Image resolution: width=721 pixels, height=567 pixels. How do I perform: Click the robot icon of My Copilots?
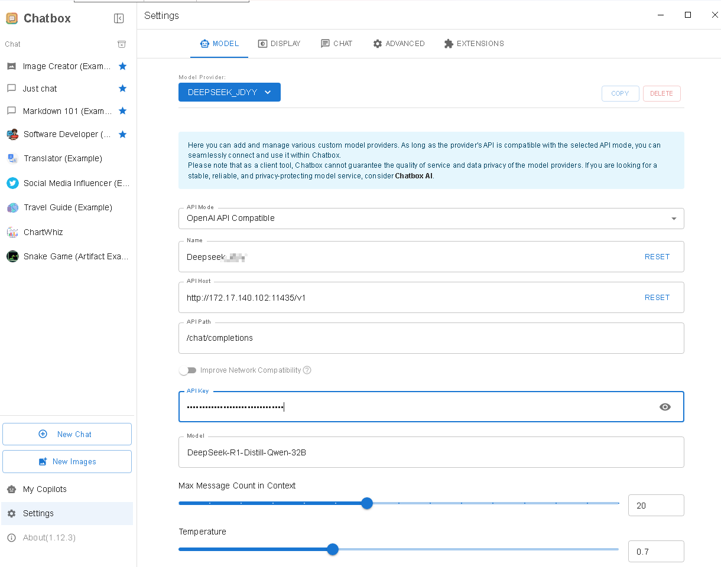pos(11,489)
